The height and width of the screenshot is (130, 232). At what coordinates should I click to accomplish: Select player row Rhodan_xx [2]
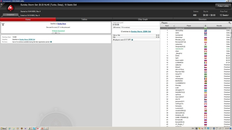point(195,40)
